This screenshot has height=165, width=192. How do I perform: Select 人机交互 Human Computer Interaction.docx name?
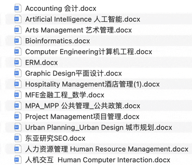[x=97, y=160]
